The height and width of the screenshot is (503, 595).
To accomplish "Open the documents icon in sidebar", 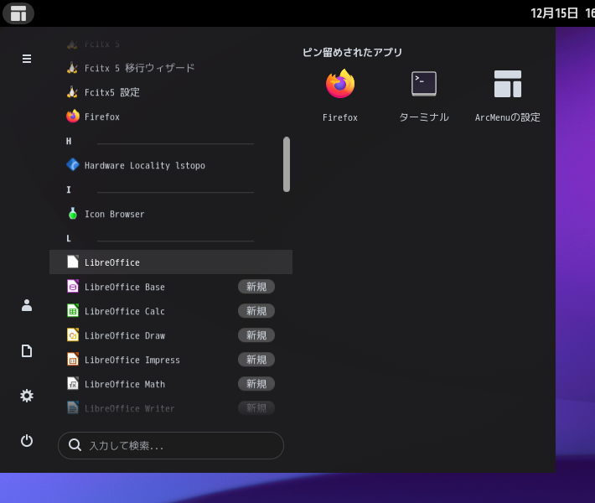I will click(x=27, y=350).
